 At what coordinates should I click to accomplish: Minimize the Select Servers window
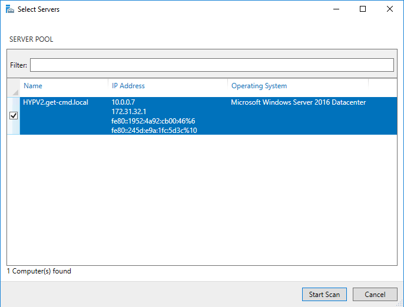336,9
